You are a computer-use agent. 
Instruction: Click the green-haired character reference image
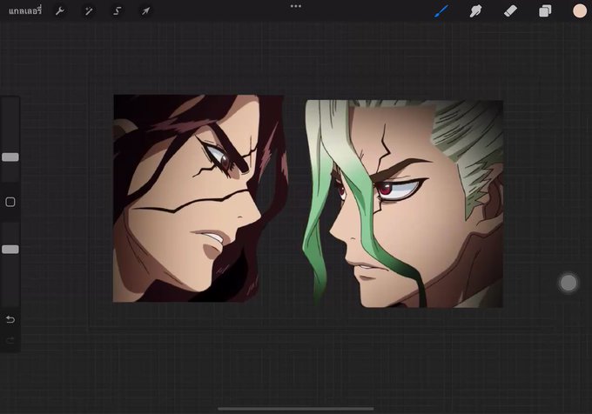402,204
